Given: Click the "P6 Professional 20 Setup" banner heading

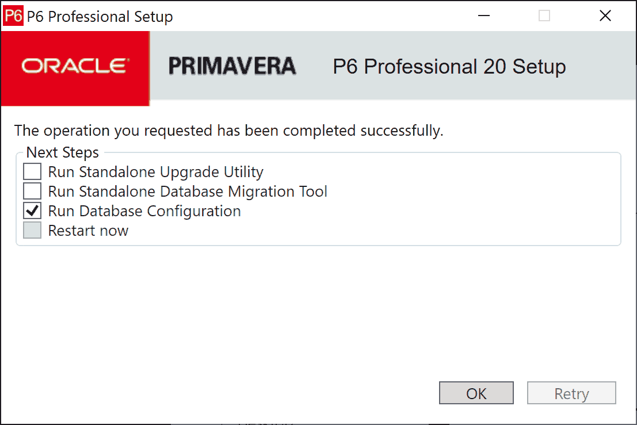Looking at the screenshot, I should [x=449, y=67].
